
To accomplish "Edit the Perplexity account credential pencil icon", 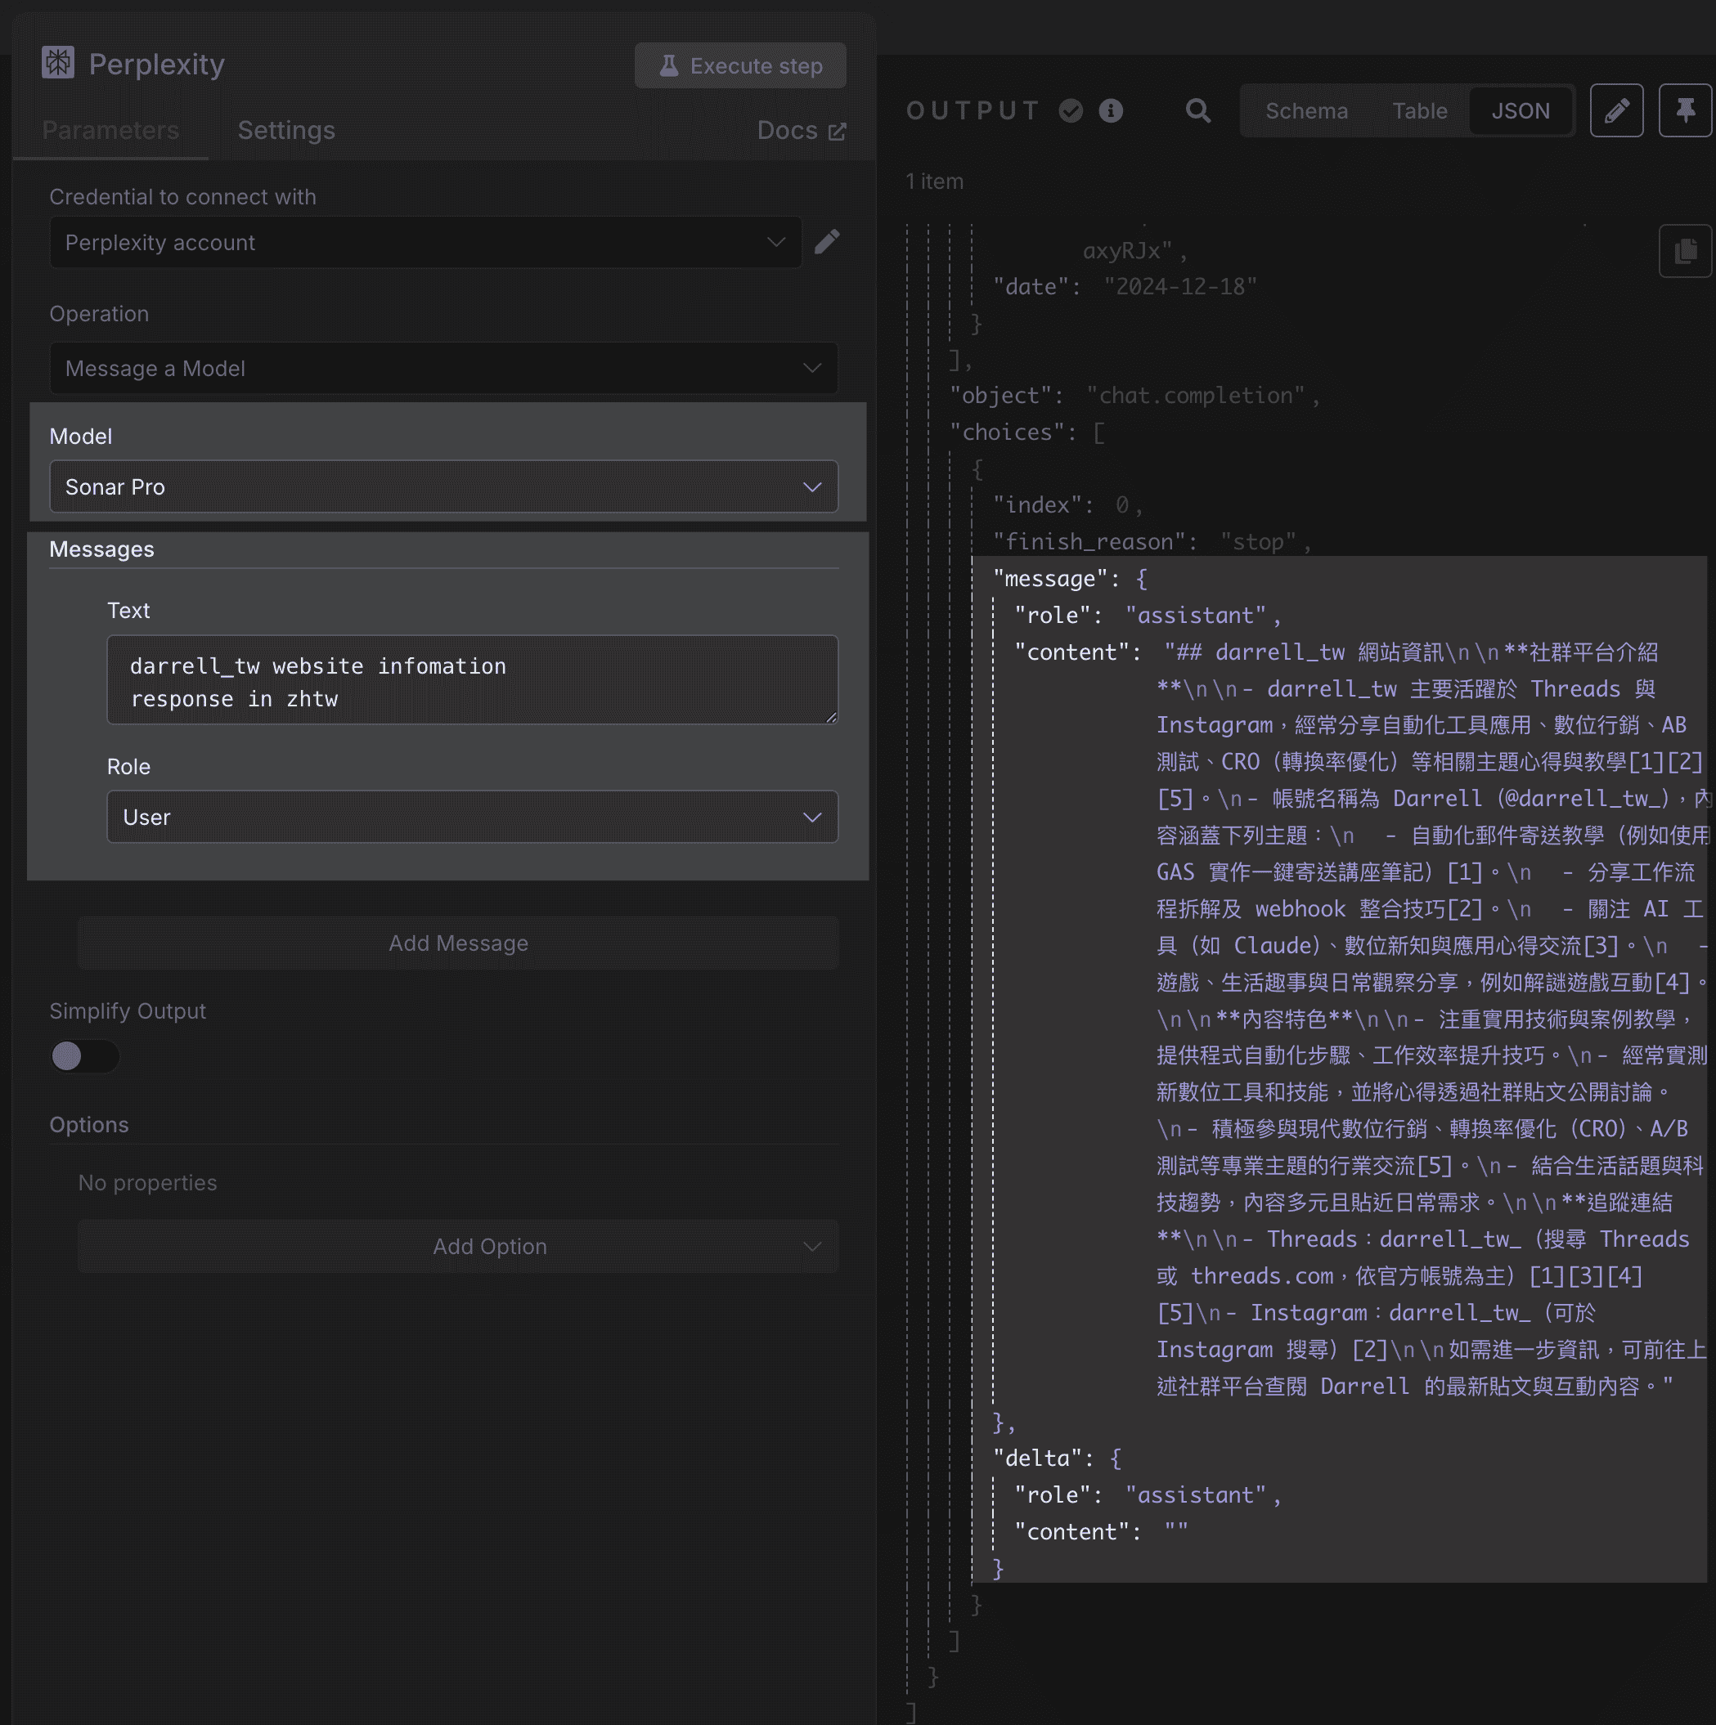I will [826, 242].
